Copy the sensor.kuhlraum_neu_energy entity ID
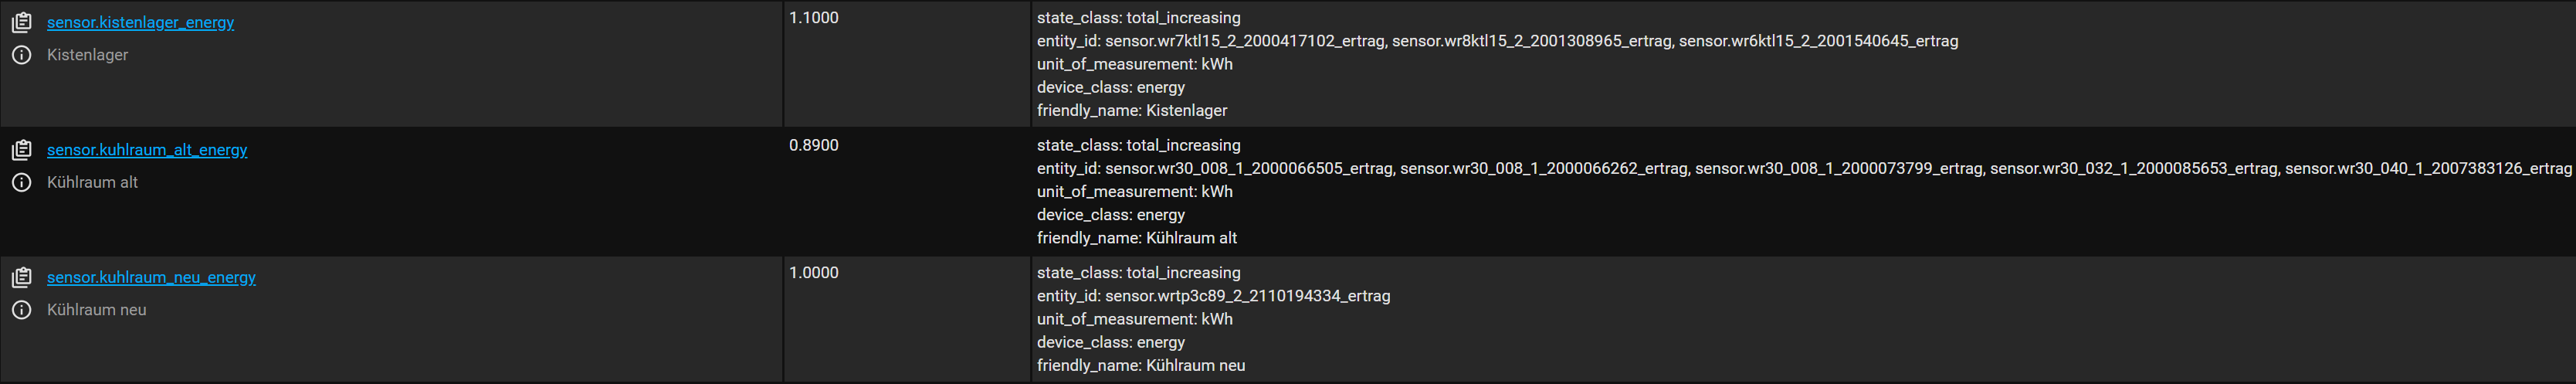2576x384 pixels. coord(21,277)
